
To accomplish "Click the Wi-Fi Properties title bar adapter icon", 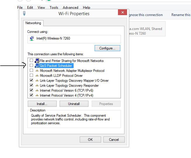I will [24, 13].
